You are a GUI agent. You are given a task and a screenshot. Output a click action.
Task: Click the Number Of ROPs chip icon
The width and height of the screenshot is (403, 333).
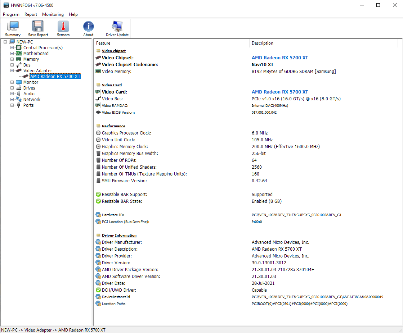coord(98,160)
